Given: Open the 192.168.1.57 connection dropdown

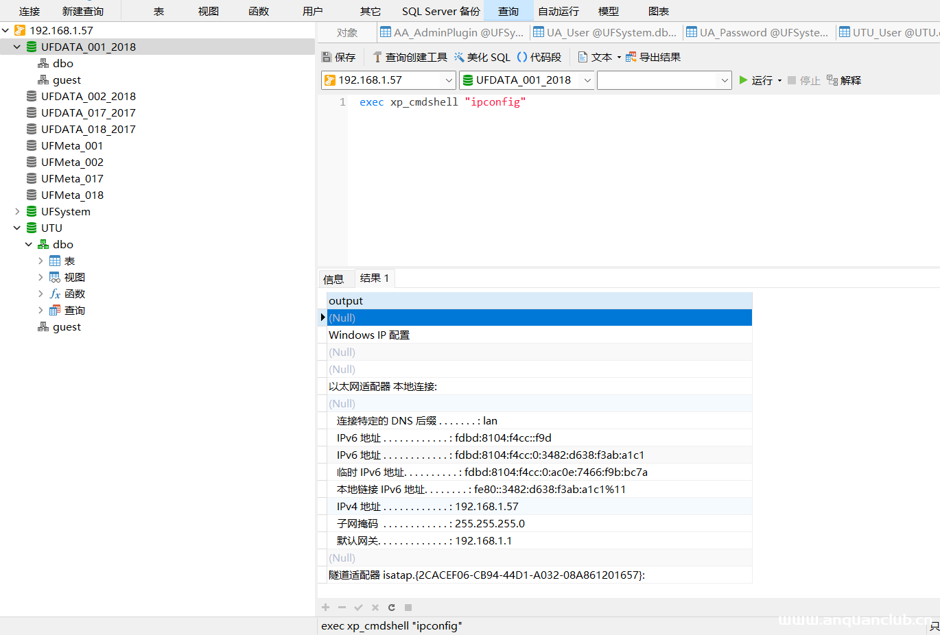Looking at the screenshot, I should pos(449,80).
